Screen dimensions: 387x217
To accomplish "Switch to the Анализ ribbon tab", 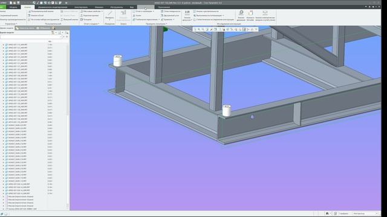I will (x=28, y=7).
